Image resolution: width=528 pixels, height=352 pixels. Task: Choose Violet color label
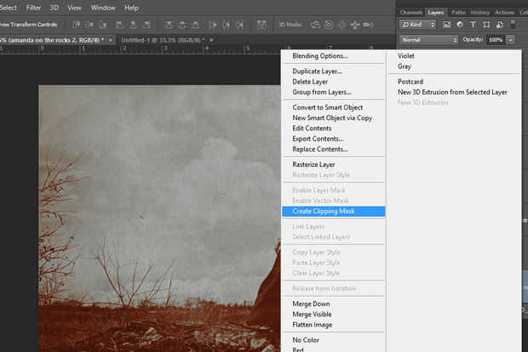click(406, 55)
